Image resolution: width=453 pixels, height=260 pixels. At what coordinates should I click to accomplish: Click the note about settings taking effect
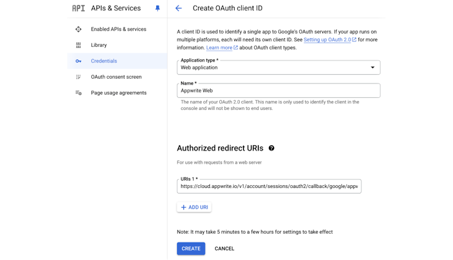coord(255,232)
